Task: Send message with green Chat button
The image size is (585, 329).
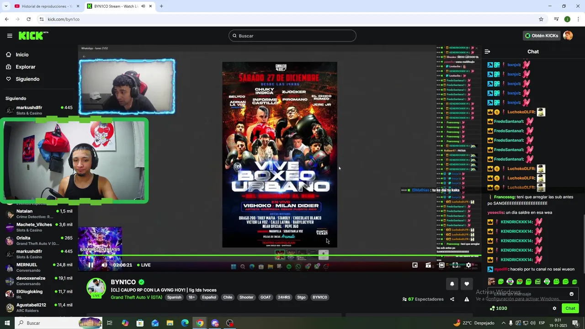Action: (570, 308)
